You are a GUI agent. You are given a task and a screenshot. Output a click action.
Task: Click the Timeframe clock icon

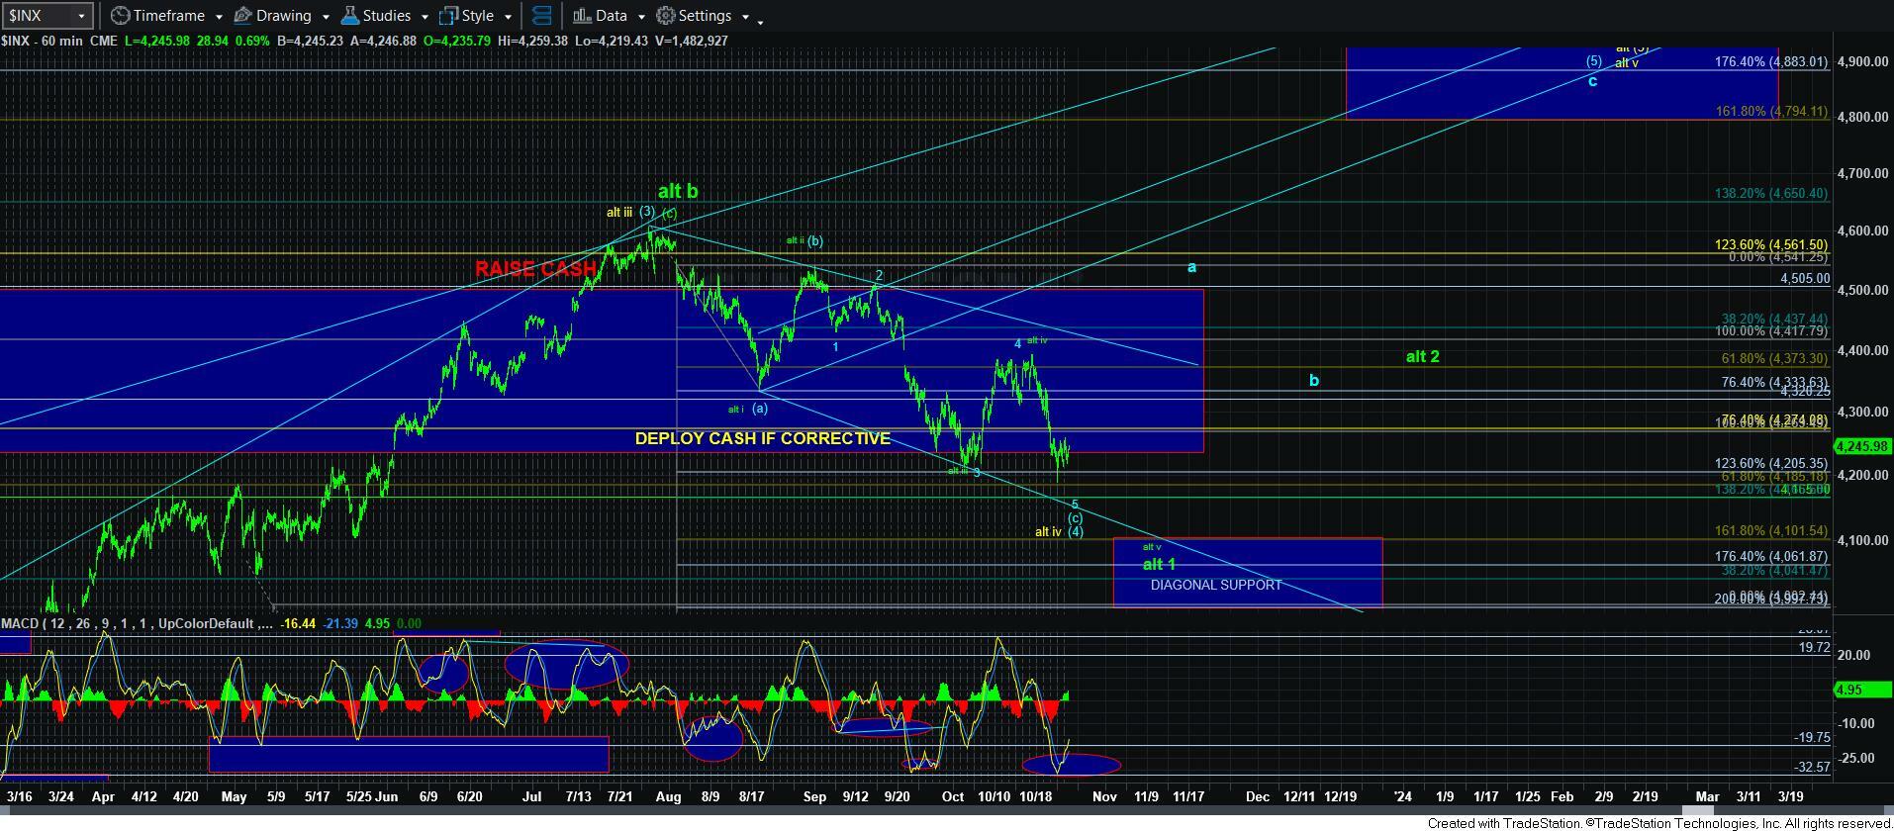coord(120,16)
